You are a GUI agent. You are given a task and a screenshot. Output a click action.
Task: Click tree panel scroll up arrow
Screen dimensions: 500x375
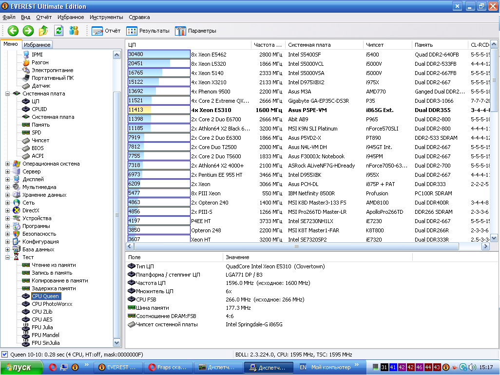tap(116, 55)
